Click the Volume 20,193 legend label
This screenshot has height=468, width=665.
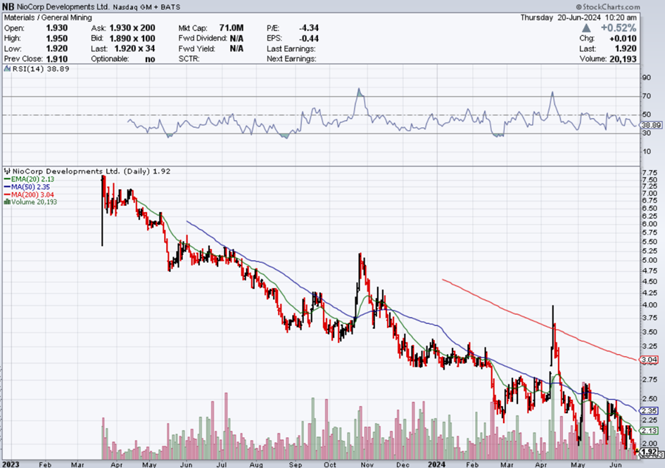pyautogui.click(x=34, y=202)
